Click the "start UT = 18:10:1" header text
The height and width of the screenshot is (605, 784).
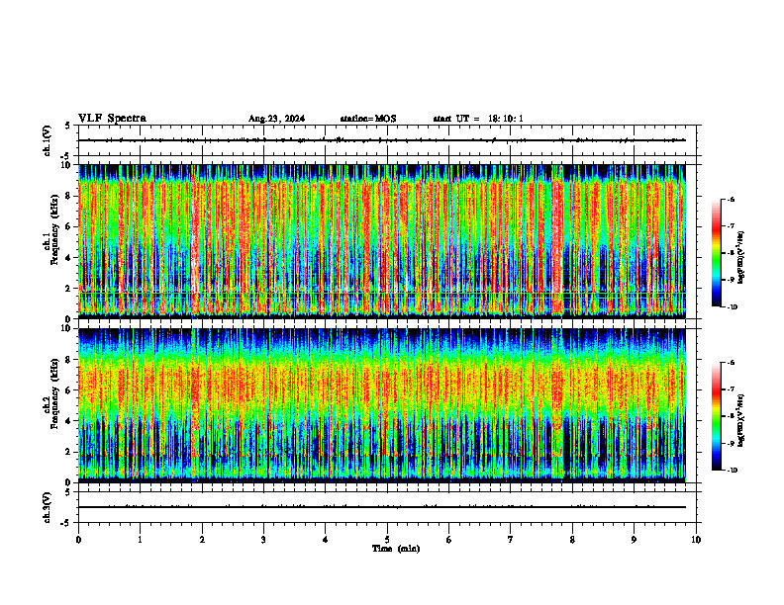pyautogui.click(x=478, y=119)
